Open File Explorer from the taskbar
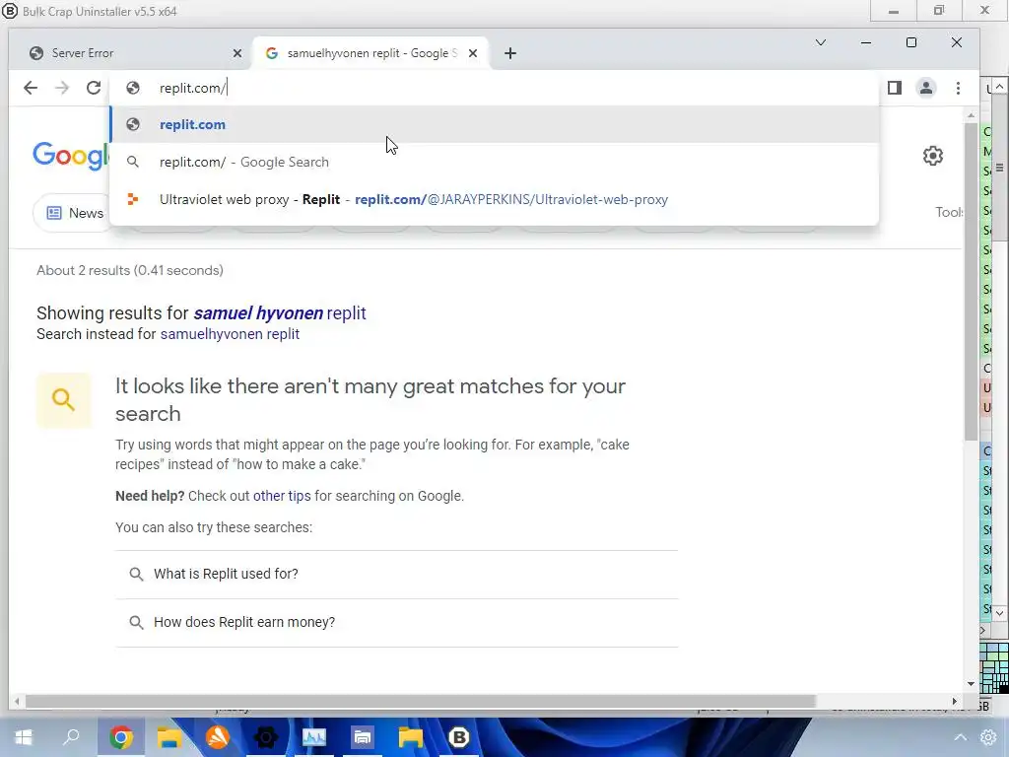1009x757 pixels. click(169, 737)
